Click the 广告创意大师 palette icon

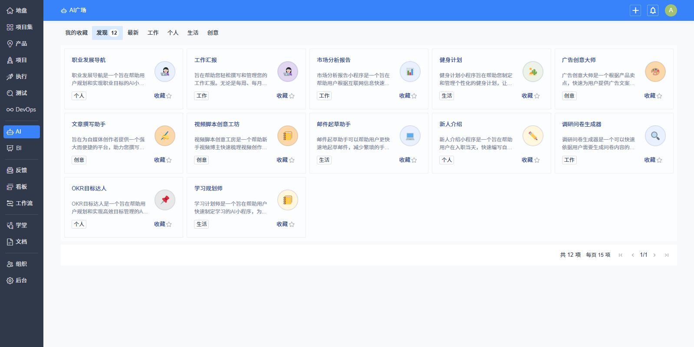(655, 72)
